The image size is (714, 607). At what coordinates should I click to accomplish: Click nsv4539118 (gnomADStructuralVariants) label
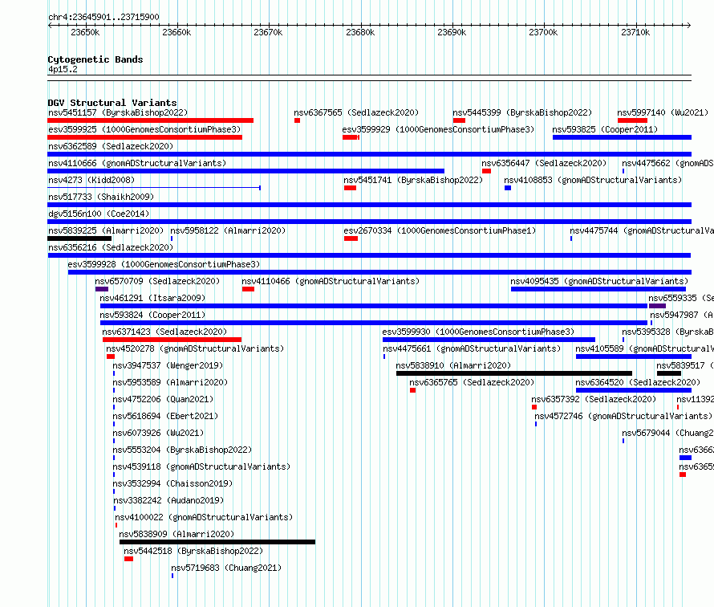click(201, 466)
